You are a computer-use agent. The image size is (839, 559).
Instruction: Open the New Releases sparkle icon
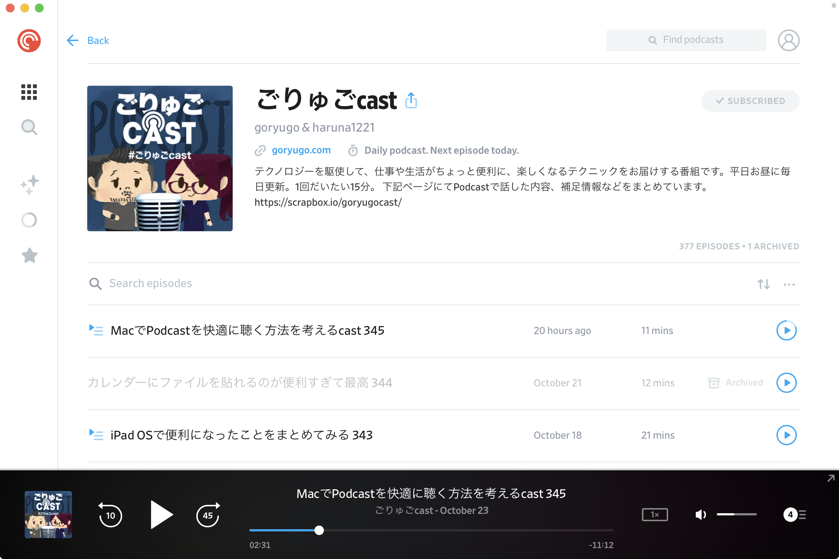pos(29,185)
